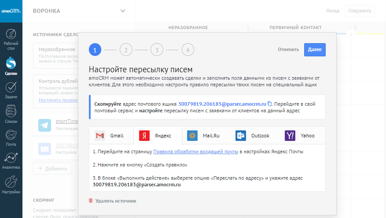This screenshot has height=218, width=386.
Task: Open Аналитика in sidebar
Action: point(11,161)
